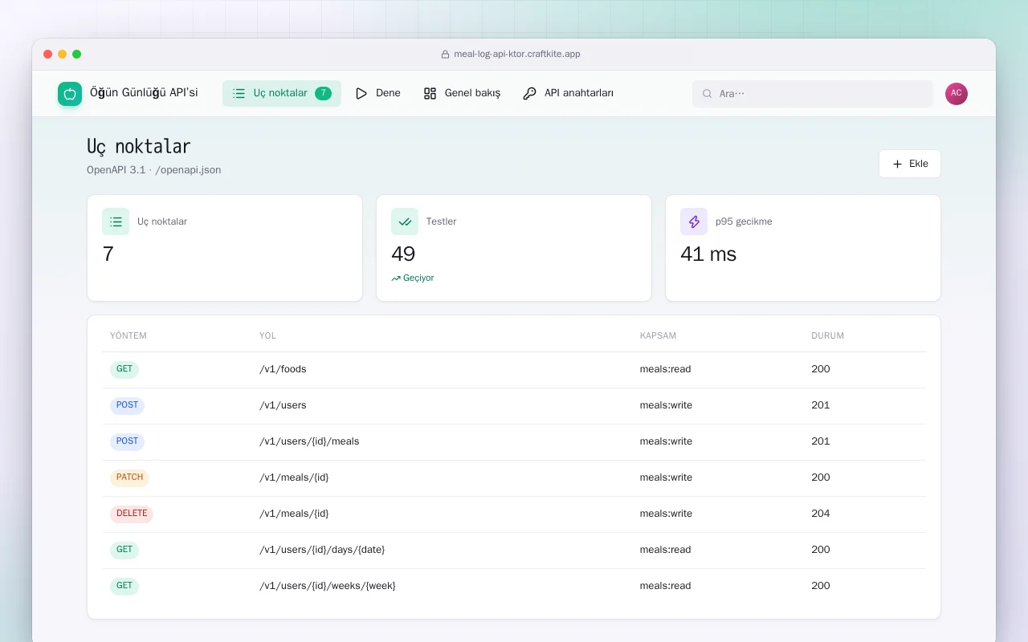The width and height of the screenshot is (1028, 642).
Task: Click the YOL column header
Action: [267, 336]
